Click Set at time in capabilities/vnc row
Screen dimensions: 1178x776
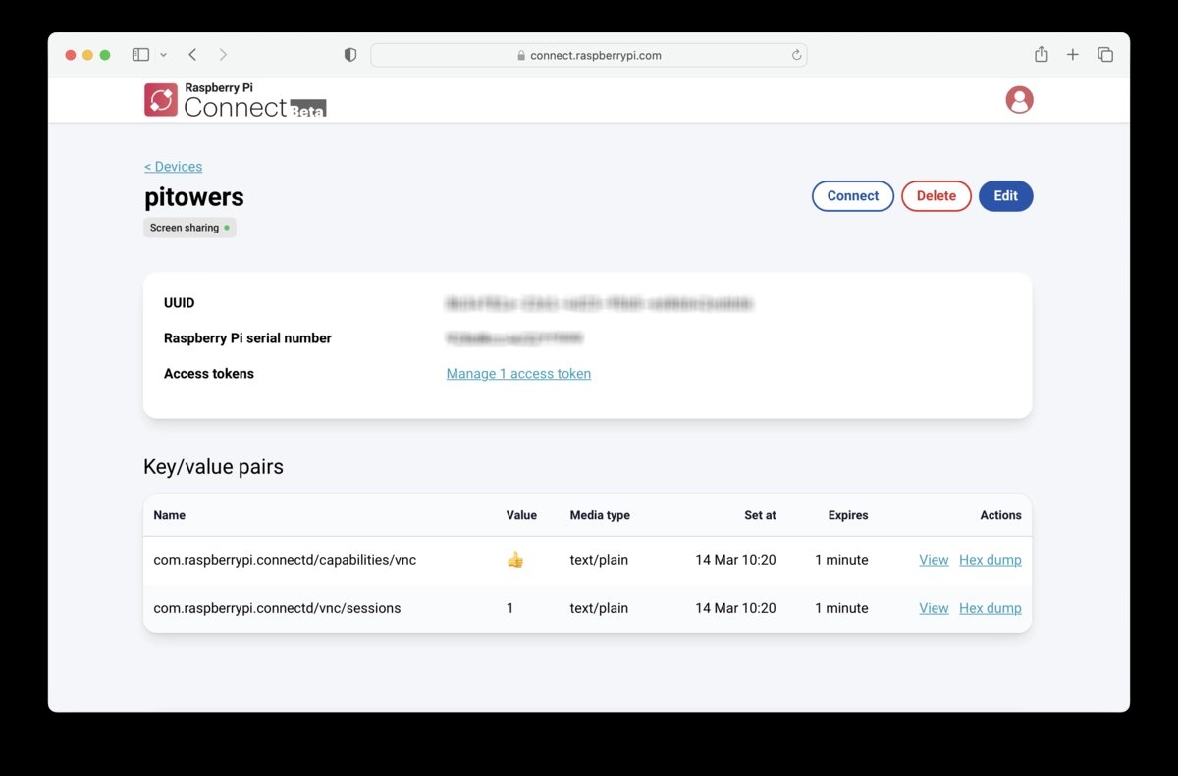click(x=735, y=560)
